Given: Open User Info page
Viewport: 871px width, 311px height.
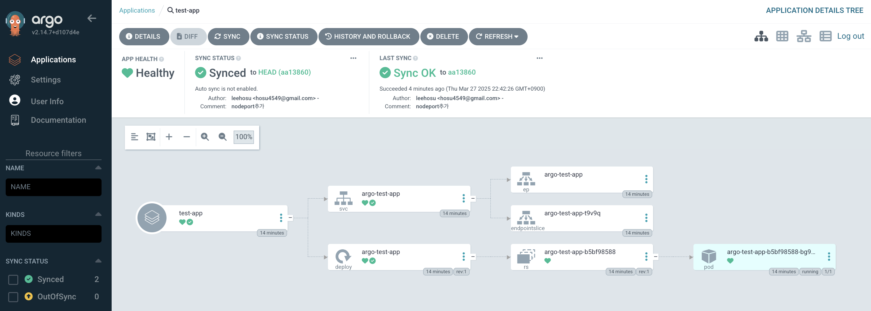Looking at the screenshot, I should click(47, 101).
